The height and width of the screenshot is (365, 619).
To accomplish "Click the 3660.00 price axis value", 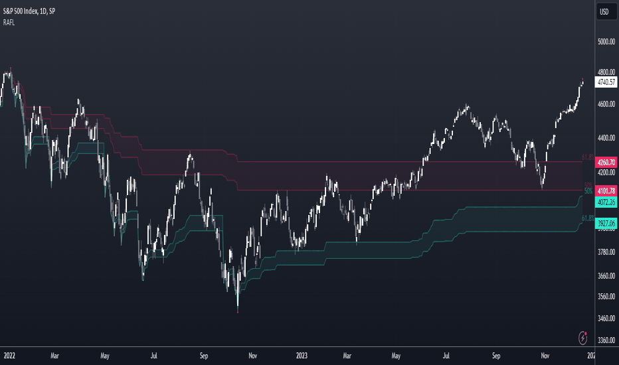I will pyautogui.click(x=606, y=276).
